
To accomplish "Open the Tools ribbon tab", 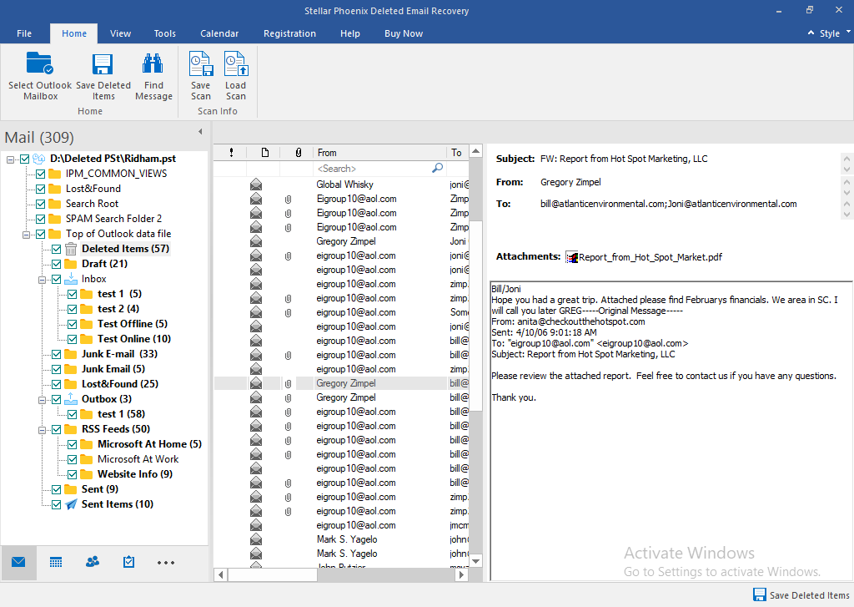I will 164,33.
